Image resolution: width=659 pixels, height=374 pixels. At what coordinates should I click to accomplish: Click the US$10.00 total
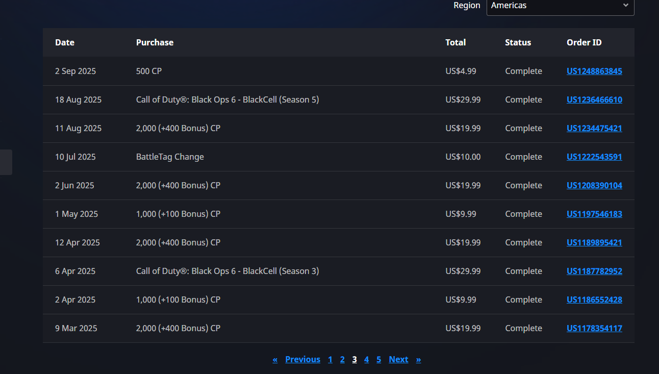(463, 157)
